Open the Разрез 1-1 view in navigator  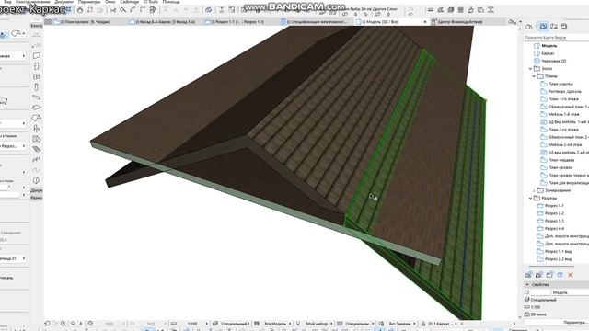pos(554,206)
